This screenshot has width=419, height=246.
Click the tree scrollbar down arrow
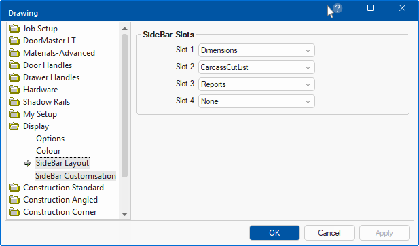pyautogui.click(x=124, y=214)
